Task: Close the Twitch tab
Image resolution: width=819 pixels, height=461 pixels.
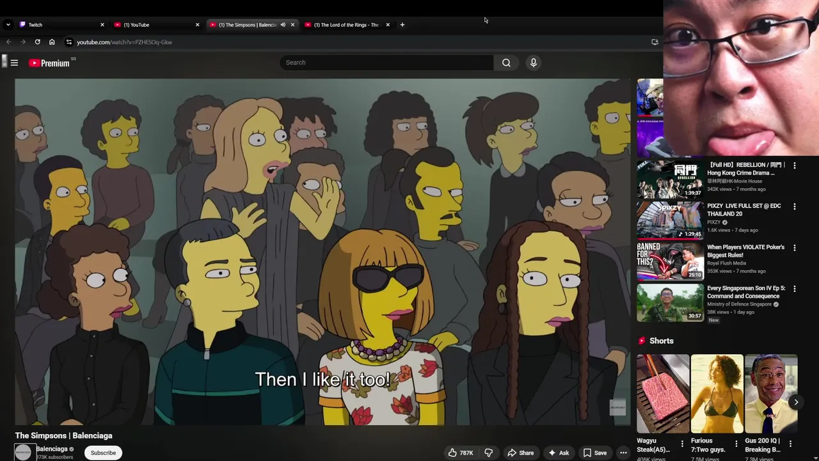Action: click(x=102, y=25)
